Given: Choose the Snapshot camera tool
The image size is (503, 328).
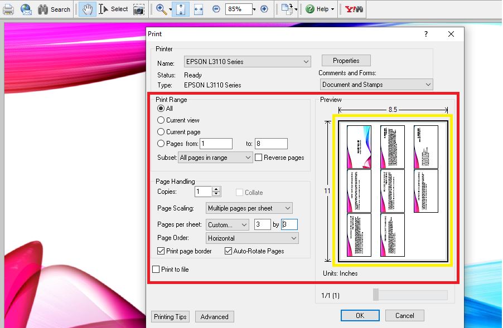Looking at the screenshot, I should [139, 9].
